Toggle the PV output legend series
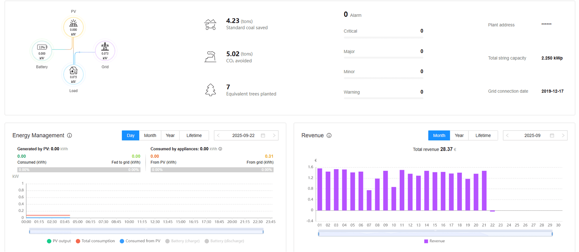This screenshot has width=579, height=252. pos(59,241)
